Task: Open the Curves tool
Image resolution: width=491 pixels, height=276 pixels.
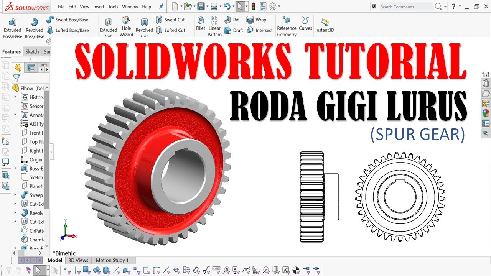Action: coord(305,23)
